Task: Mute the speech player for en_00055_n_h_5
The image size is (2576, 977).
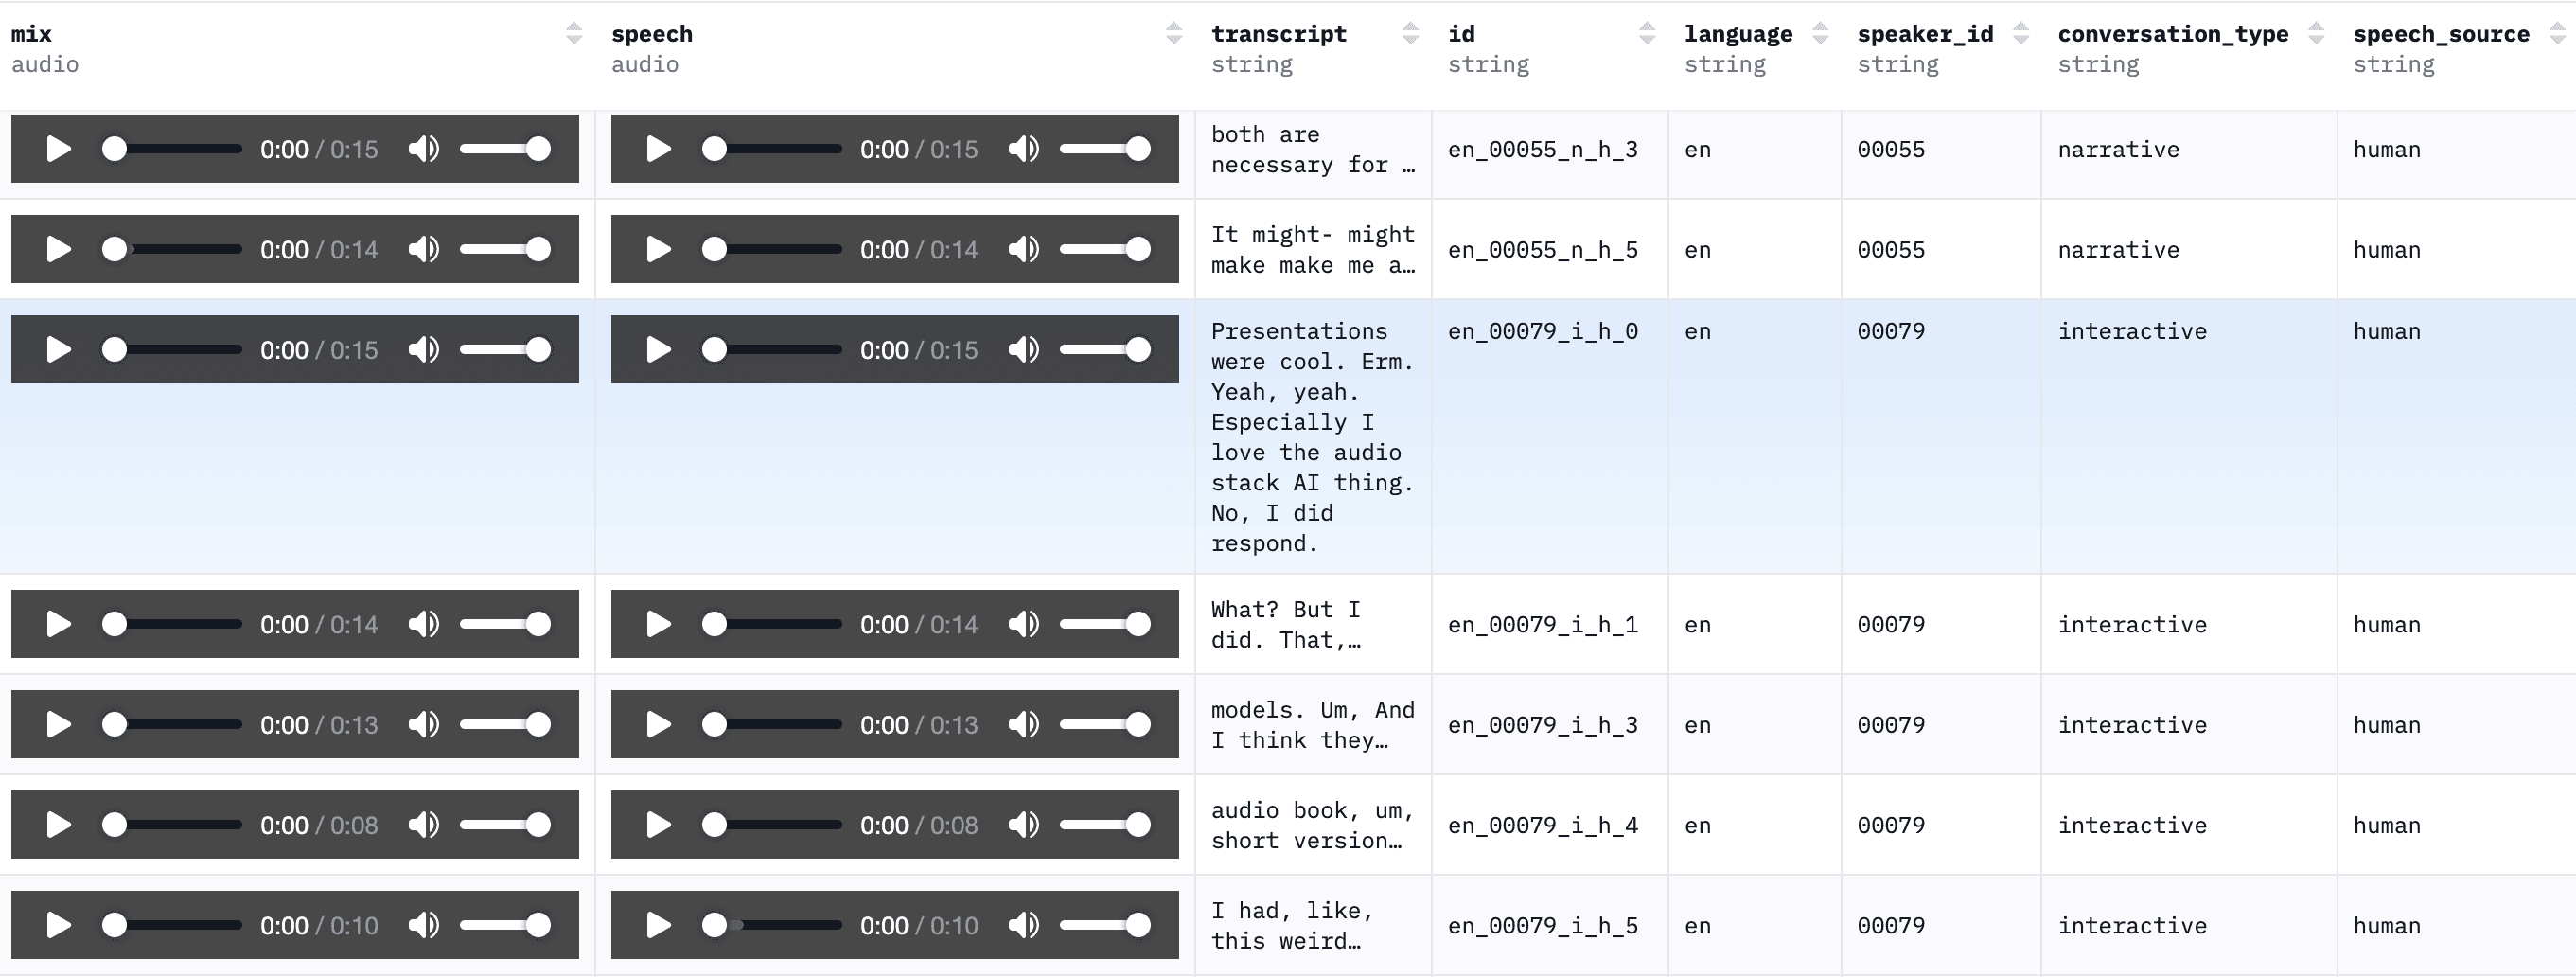Action: (1023, 249)
